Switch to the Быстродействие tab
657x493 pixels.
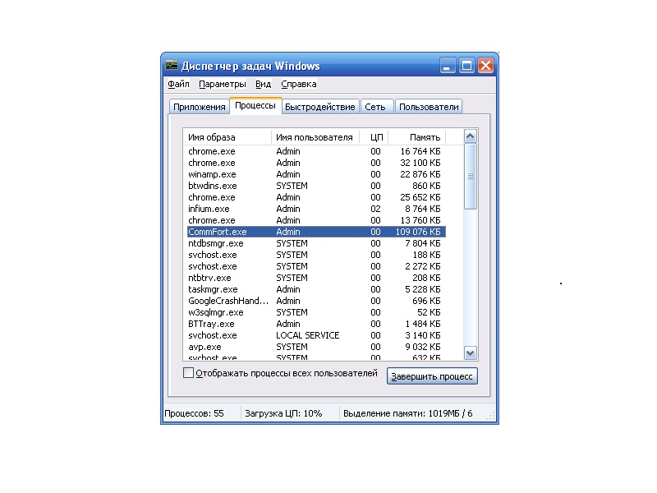click(x=319, y=107)
